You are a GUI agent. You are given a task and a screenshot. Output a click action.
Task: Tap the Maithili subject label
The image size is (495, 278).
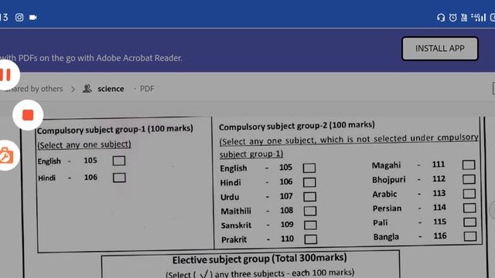[x=236, y=211]
